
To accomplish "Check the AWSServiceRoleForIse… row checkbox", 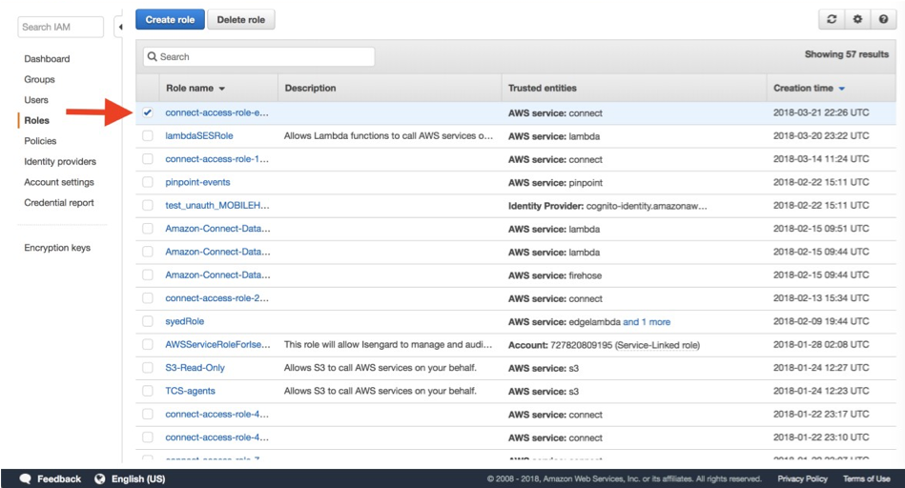I will tap(148, 344).
